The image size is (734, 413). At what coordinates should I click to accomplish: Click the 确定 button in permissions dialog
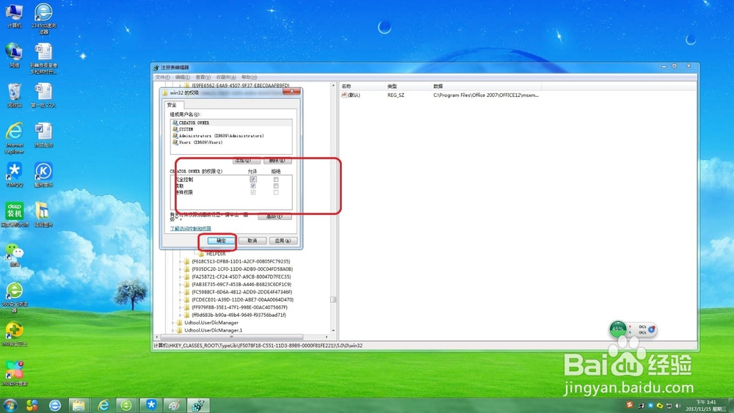[x=222, y=241]
